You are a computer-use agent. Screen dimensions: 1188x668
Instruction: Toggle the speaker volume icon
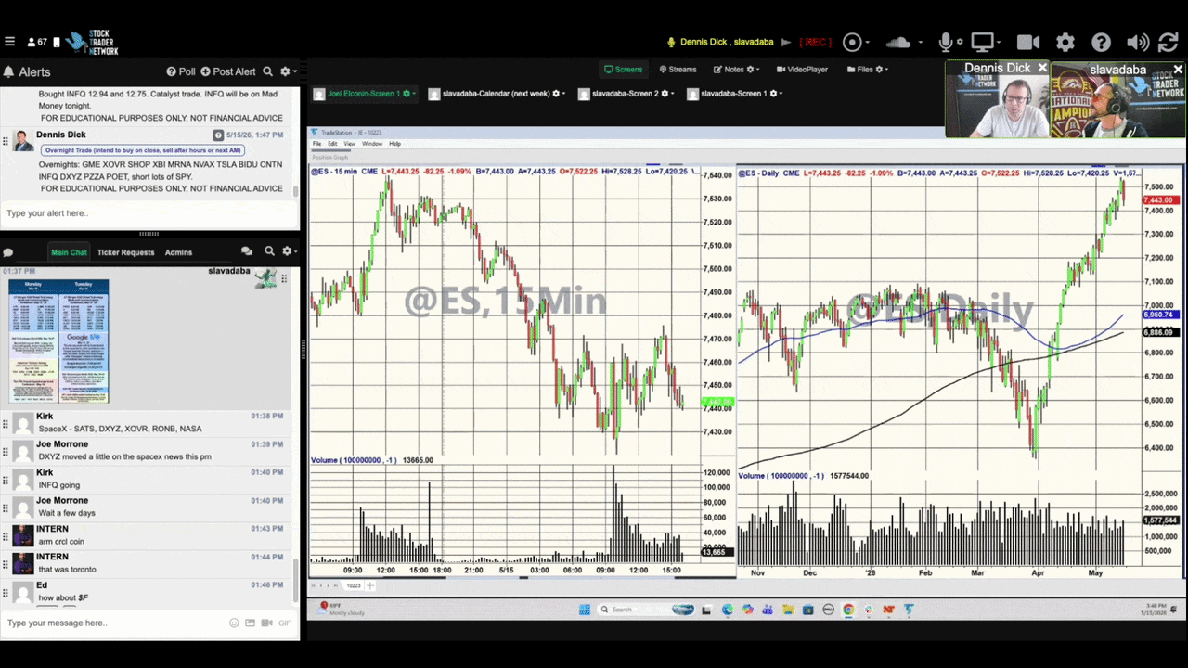(x=1137, y=42)
